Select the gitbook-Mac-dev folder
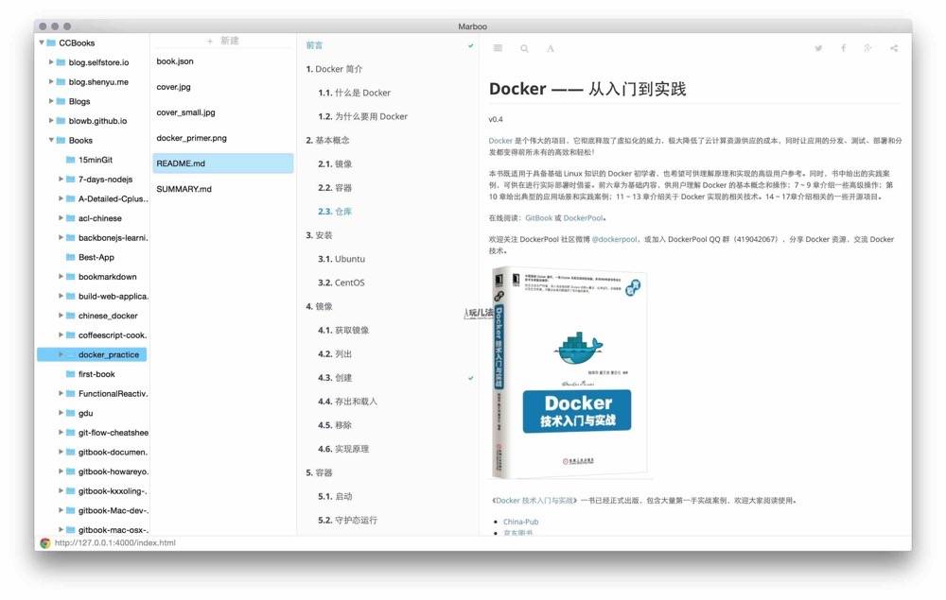Viewport: 946px width, 600px height. [x=114, y=510]
